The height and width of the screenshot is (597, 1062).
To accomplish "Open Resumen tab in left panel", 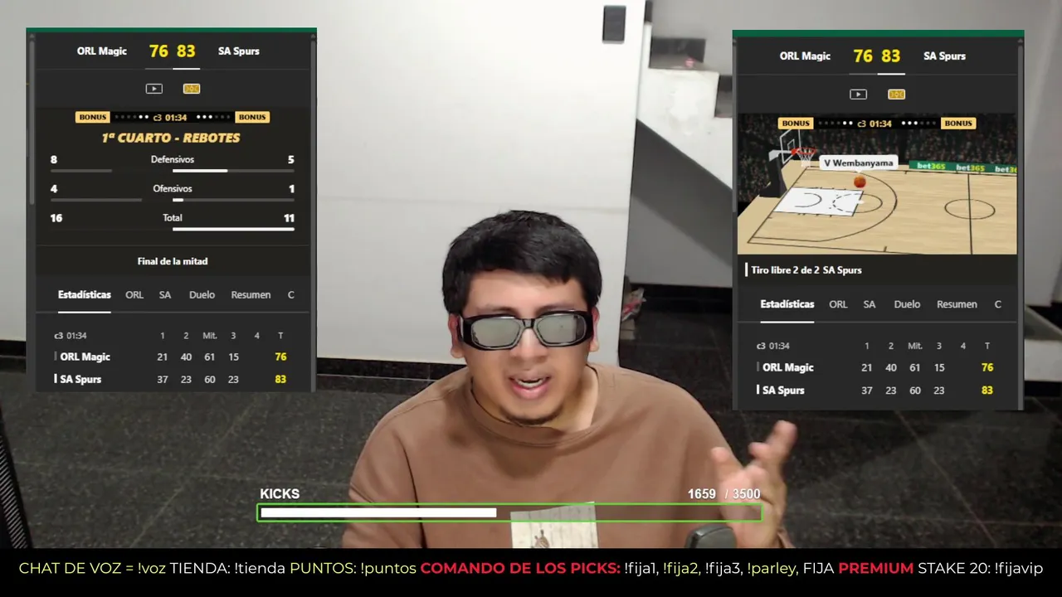I will click(x=251, y=295).
